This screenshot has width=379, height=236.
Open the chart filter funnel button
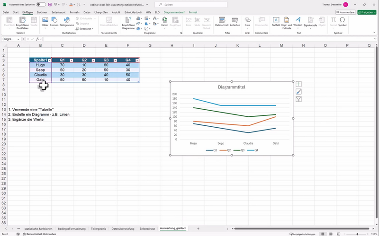click(x=298, y=99)
